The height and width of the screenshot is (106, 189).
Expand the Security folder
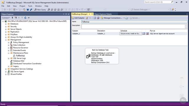(x=6, y=26)
